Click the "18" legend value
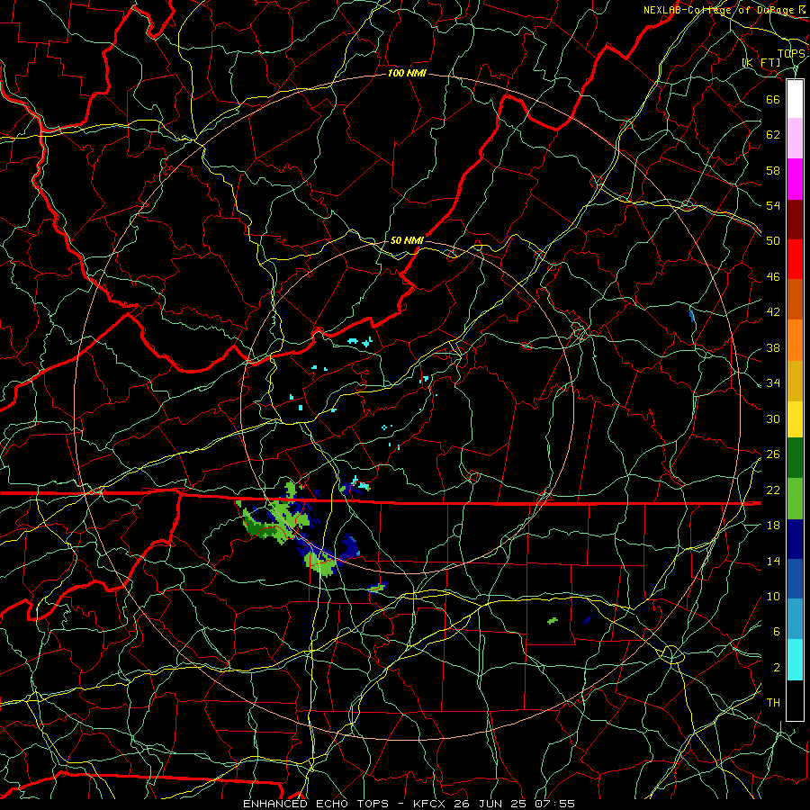This screenshot has height=810, width=810. coord(773,526)
